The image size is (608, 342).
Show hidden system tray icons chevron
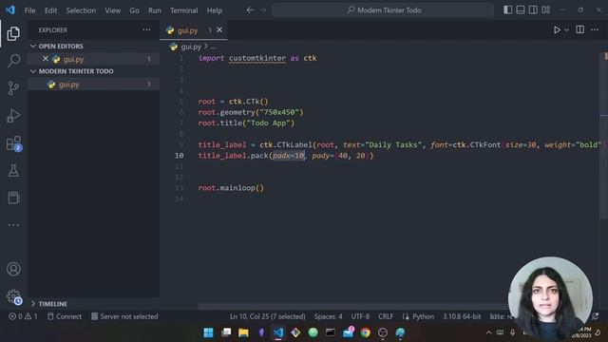488,332
